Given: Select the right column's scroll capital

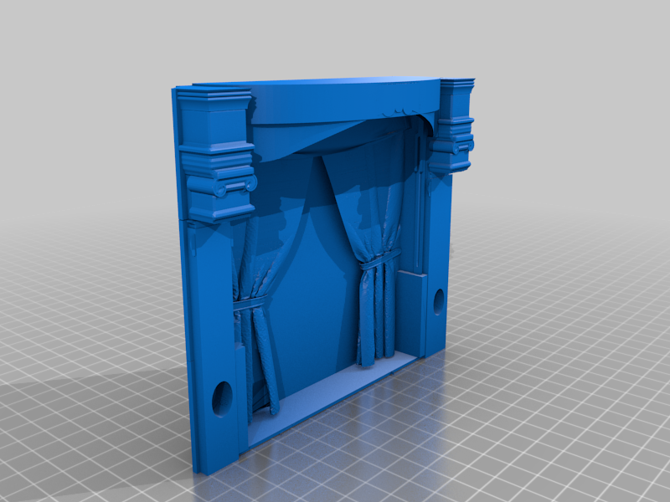Looking at the screenshot, I should [453, 147].
